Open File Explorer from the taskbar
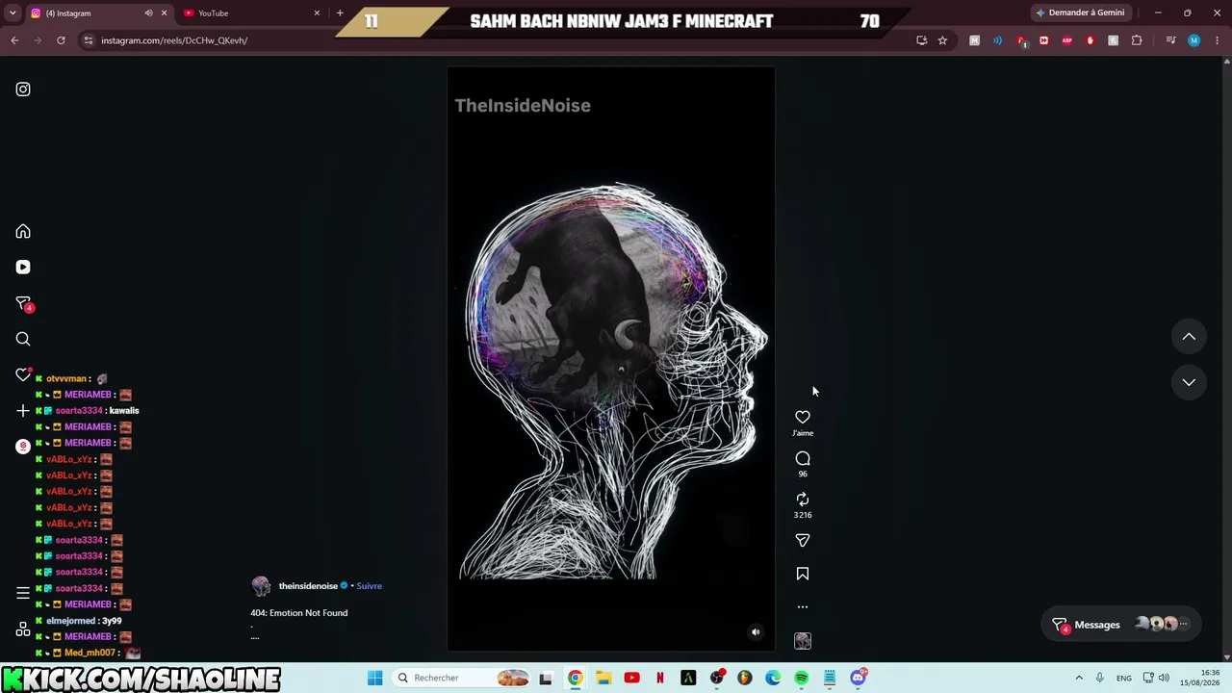1232x693 pixels. [603, 678]
